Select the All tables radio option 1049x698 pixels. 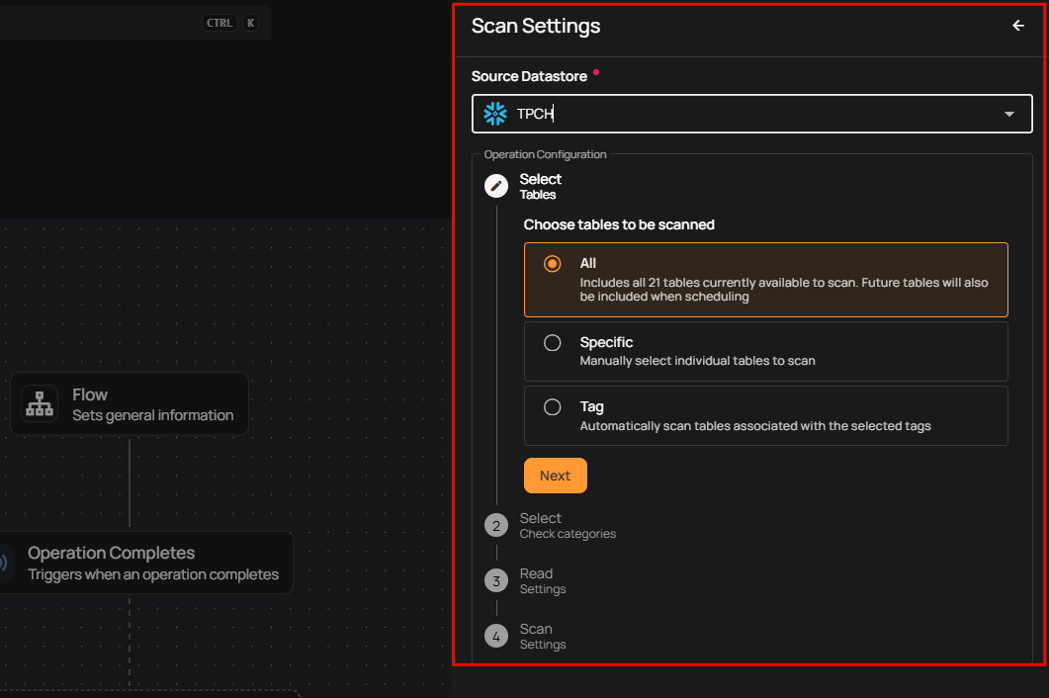click(553, 264)
